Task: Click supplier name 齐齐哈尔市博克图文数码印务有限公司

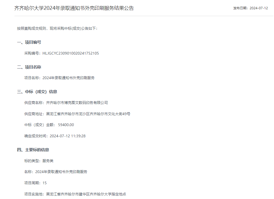Action: (77, 103)
